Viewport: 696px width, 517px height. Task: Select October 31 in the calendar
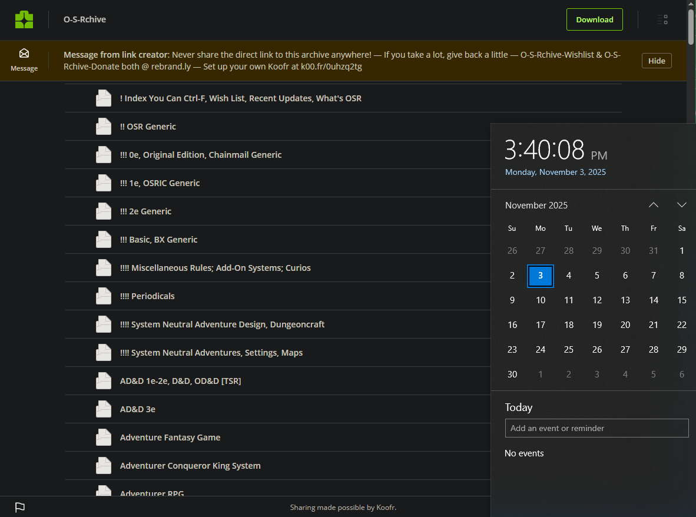pyautogui.click(x=654, y=251)
